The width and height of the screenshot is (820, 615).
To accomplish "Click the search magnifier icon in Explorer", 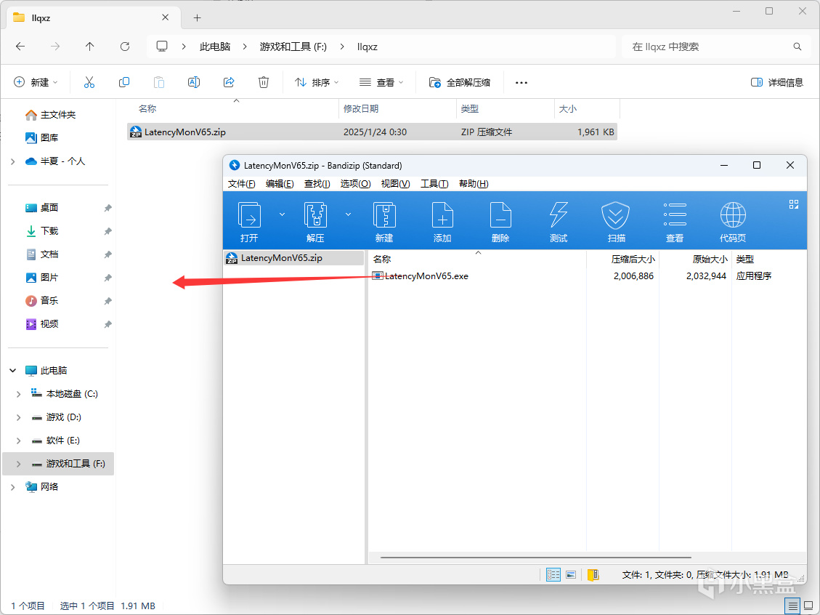I will (x=797, y=47).
